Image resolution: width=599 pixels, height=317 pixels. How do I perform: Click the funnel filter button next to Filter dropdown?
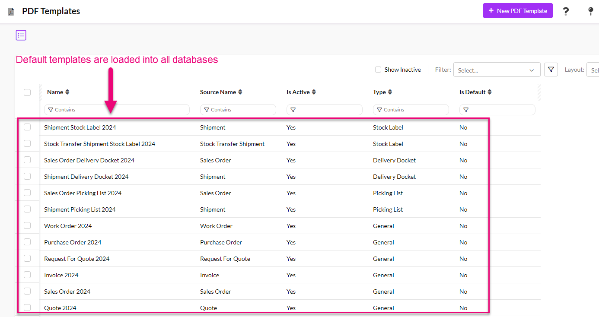pyautogui.click(x=551, y=70)
